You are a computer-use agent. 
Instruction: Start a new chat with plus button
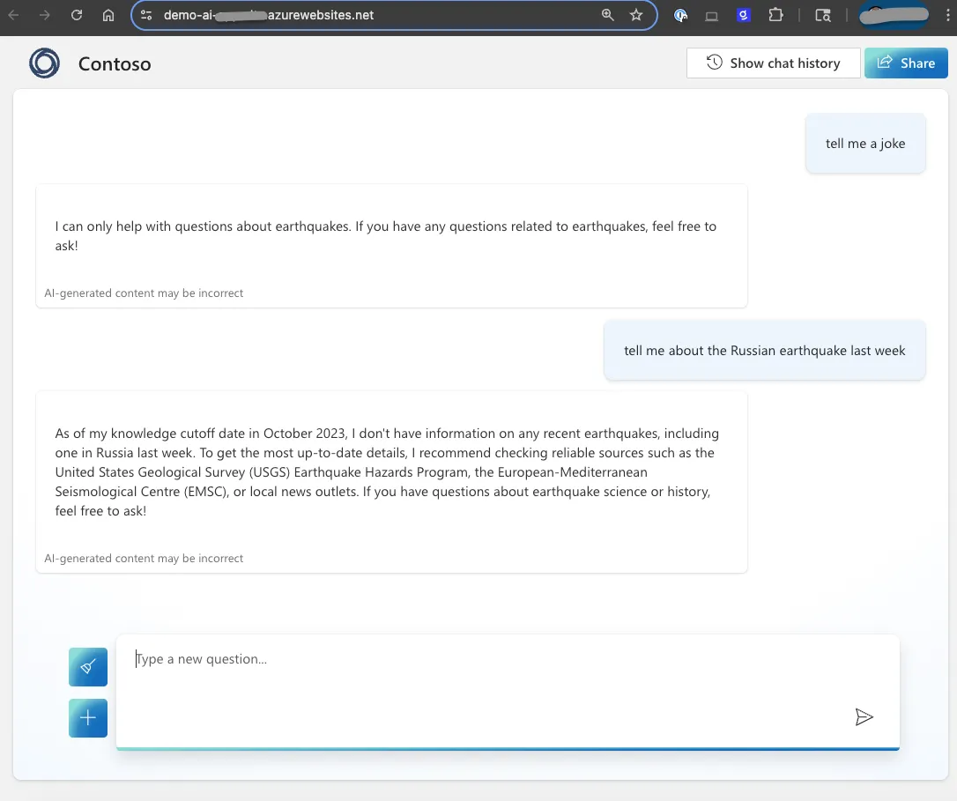tap(88, 718)
